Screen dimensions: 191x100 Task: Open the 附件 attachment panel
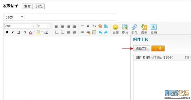tap(135, 29)
